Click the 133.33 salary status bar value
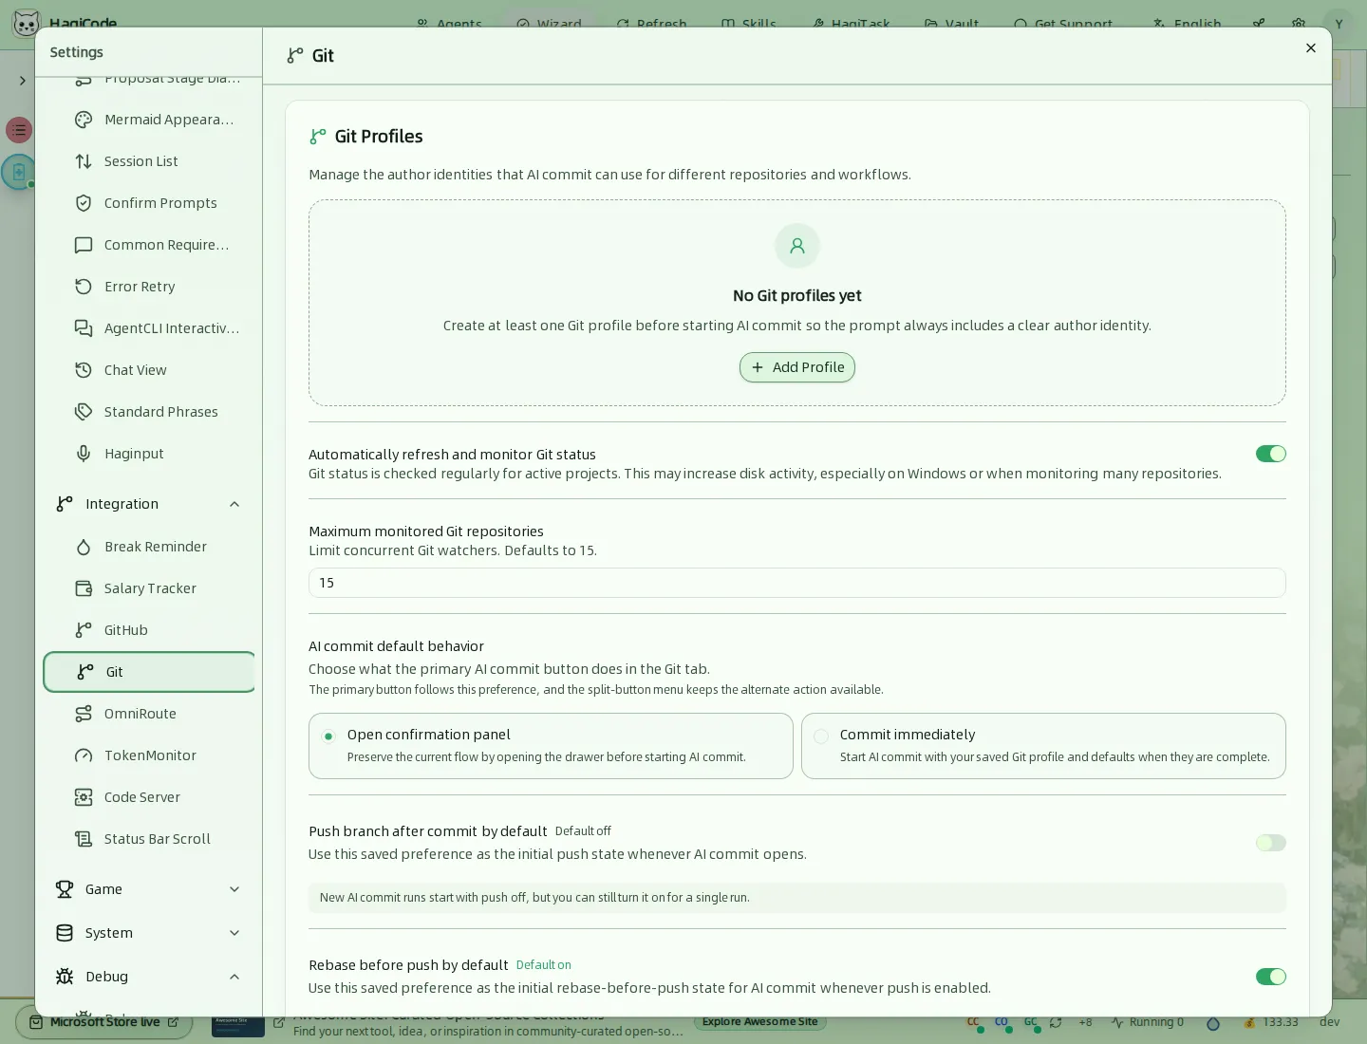The width and height of the screenshot is (1367, 1044). tap(1271, 1022)
